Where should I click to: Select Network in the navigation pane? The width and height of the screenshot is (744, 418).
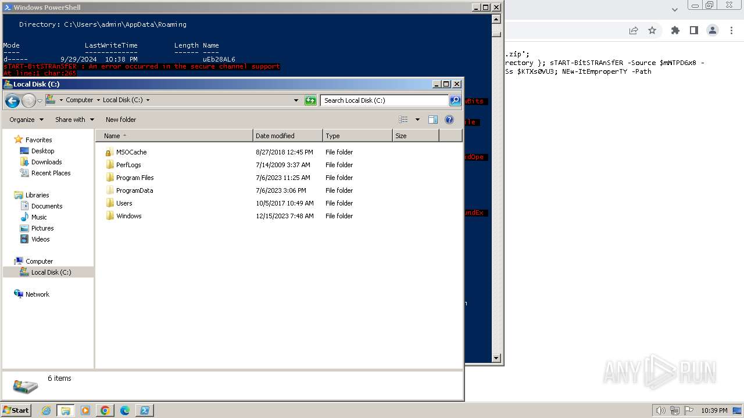click(x=37, y=294)
